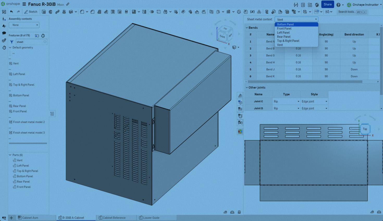This screenshot has width=383, height=221.
Task: Select the Sketch tool
Action: [31, 12]
